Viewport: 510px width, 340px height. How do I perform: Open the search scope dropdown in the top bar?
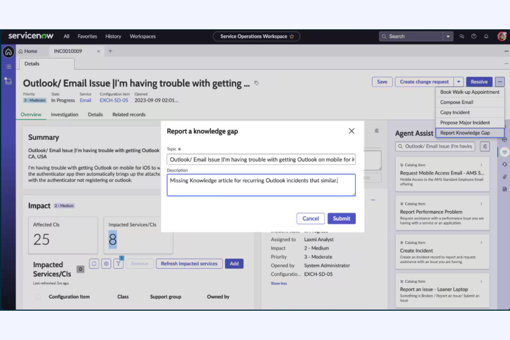pos(448,36)
